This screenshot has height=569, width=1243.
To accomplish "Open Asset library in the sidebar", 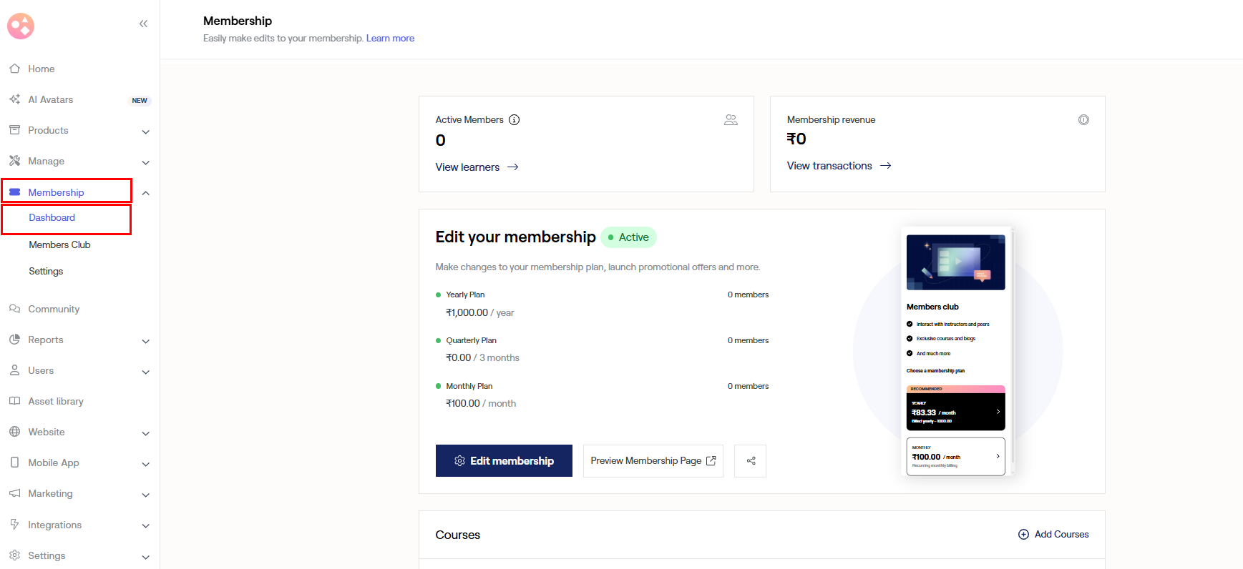I will (56, 402).
